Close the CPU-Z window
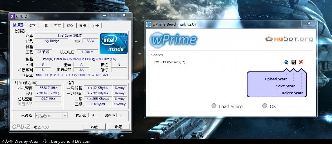The image size is (332, 144). (124, 15)
